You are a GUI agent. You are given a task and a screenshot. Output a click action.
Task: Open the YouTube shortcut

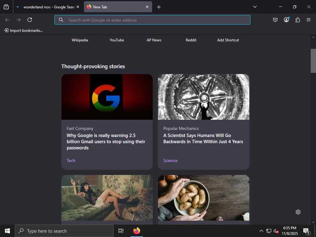click(x=117, y=40)
